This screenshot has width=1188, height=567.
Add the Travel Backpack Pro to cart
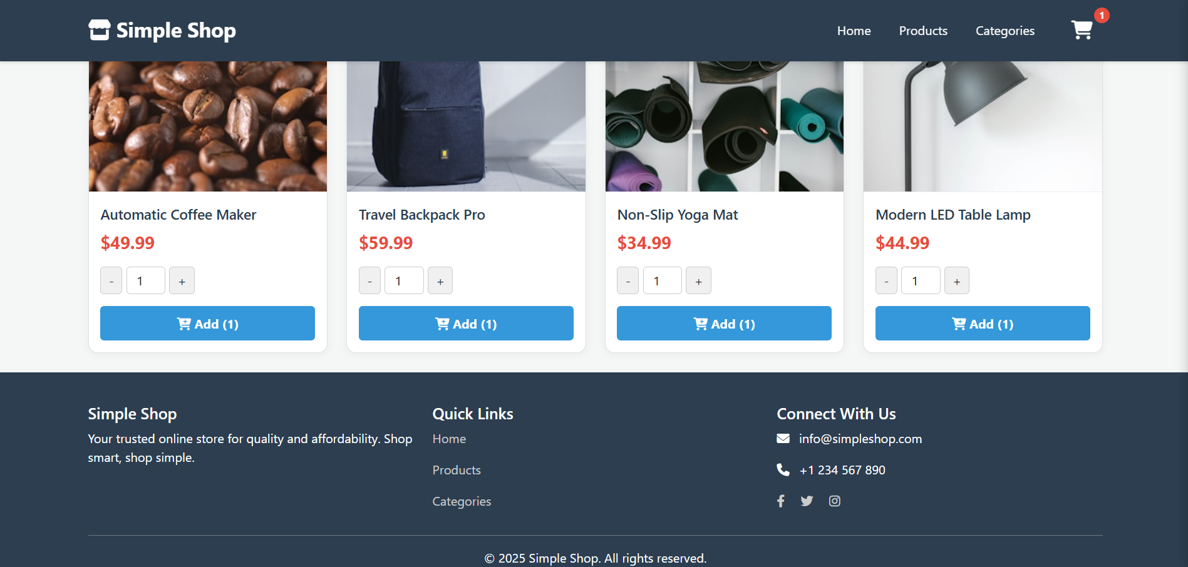click(x=466, y=324)
